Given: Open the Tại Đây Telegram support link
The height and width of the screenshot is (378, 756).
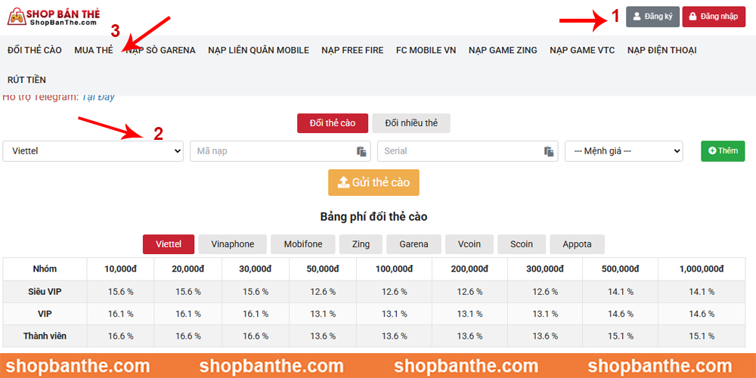Looking at the screenshot, I should [x=98, y=97].
